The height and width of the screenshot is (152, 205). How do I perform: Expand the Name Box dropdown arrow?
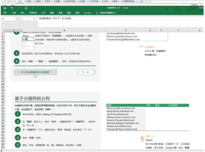click(x=14, y=19)
